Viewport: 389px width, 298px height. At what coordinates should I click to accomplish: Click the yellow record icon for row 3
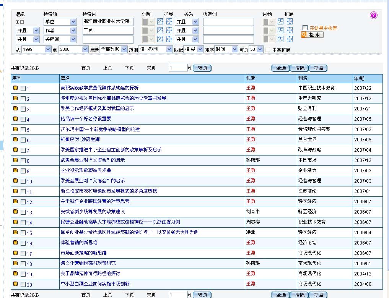click(15, 108)
